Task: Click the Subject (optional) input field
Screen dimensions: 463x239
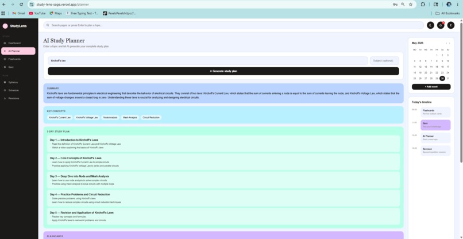Action: coord(384,60)
